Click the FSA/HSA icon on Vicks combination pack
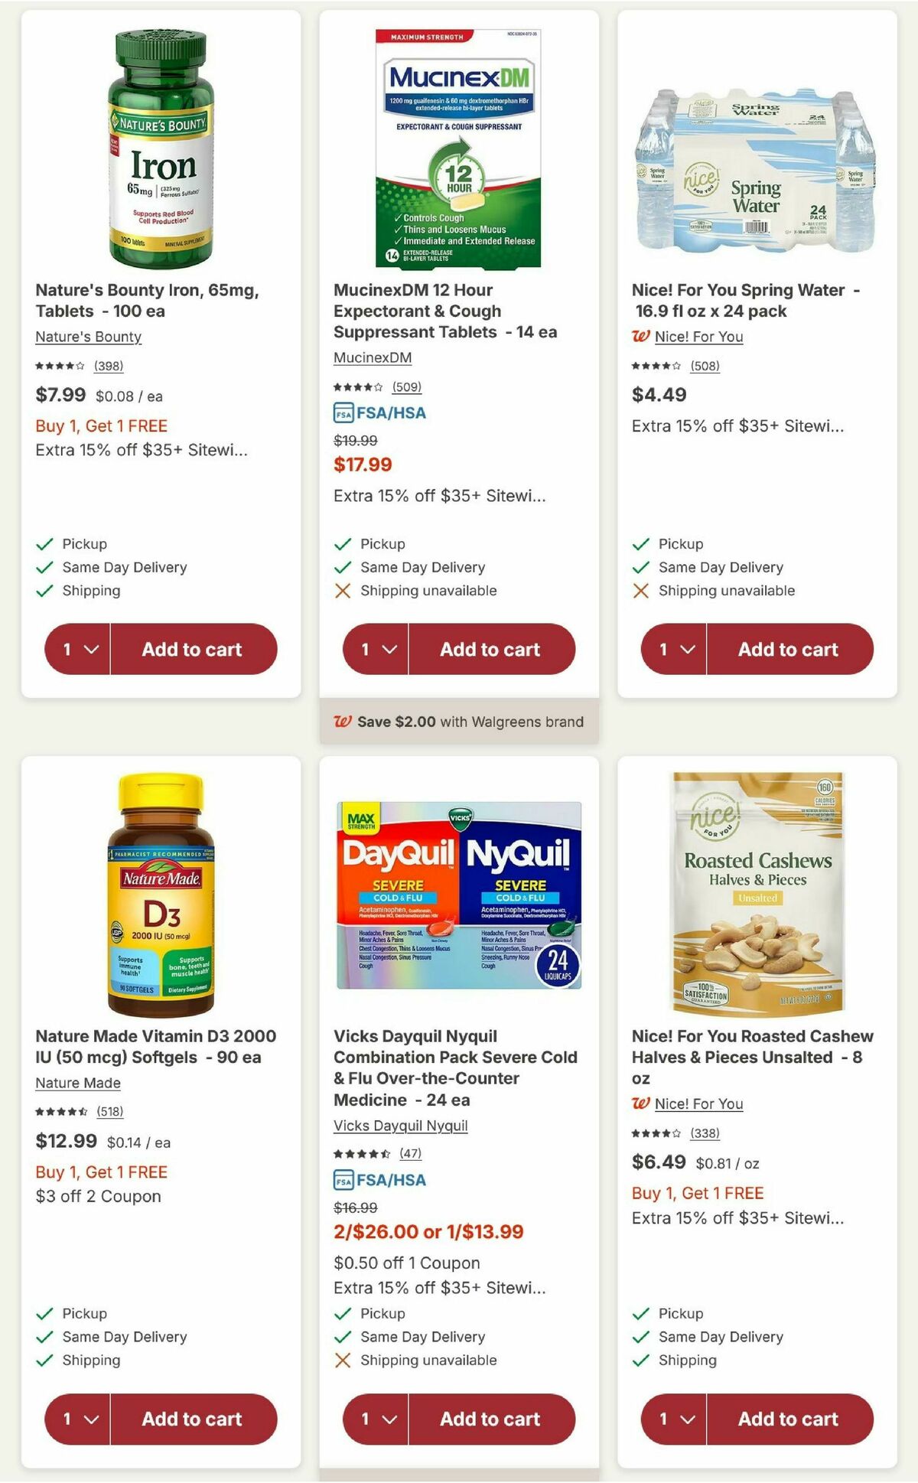The height and width of the screenshot is (1483, 918). point(343,1180)
